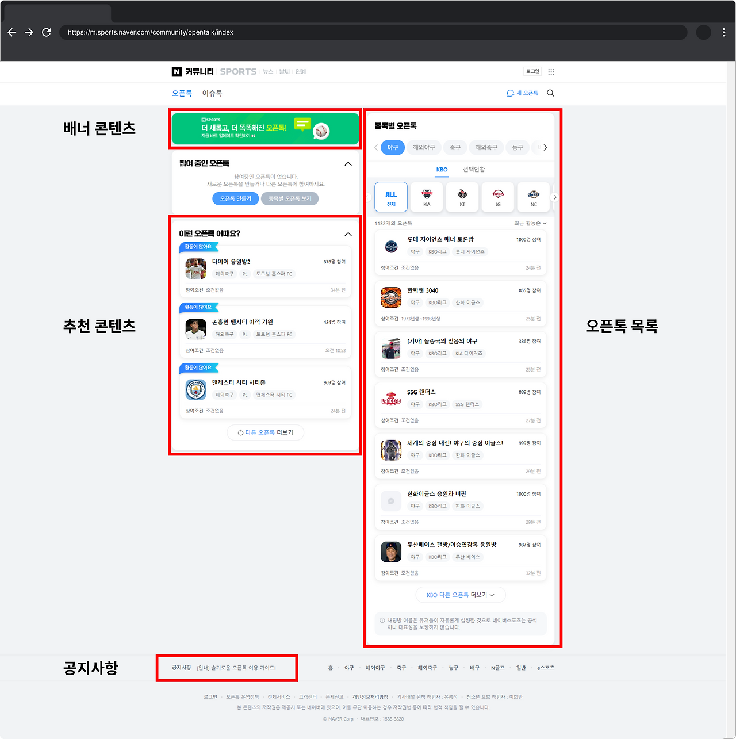Click the Naver N logo
Viewport: 736px width, 739px height.
pyautogui.click(x=177, y=71)
